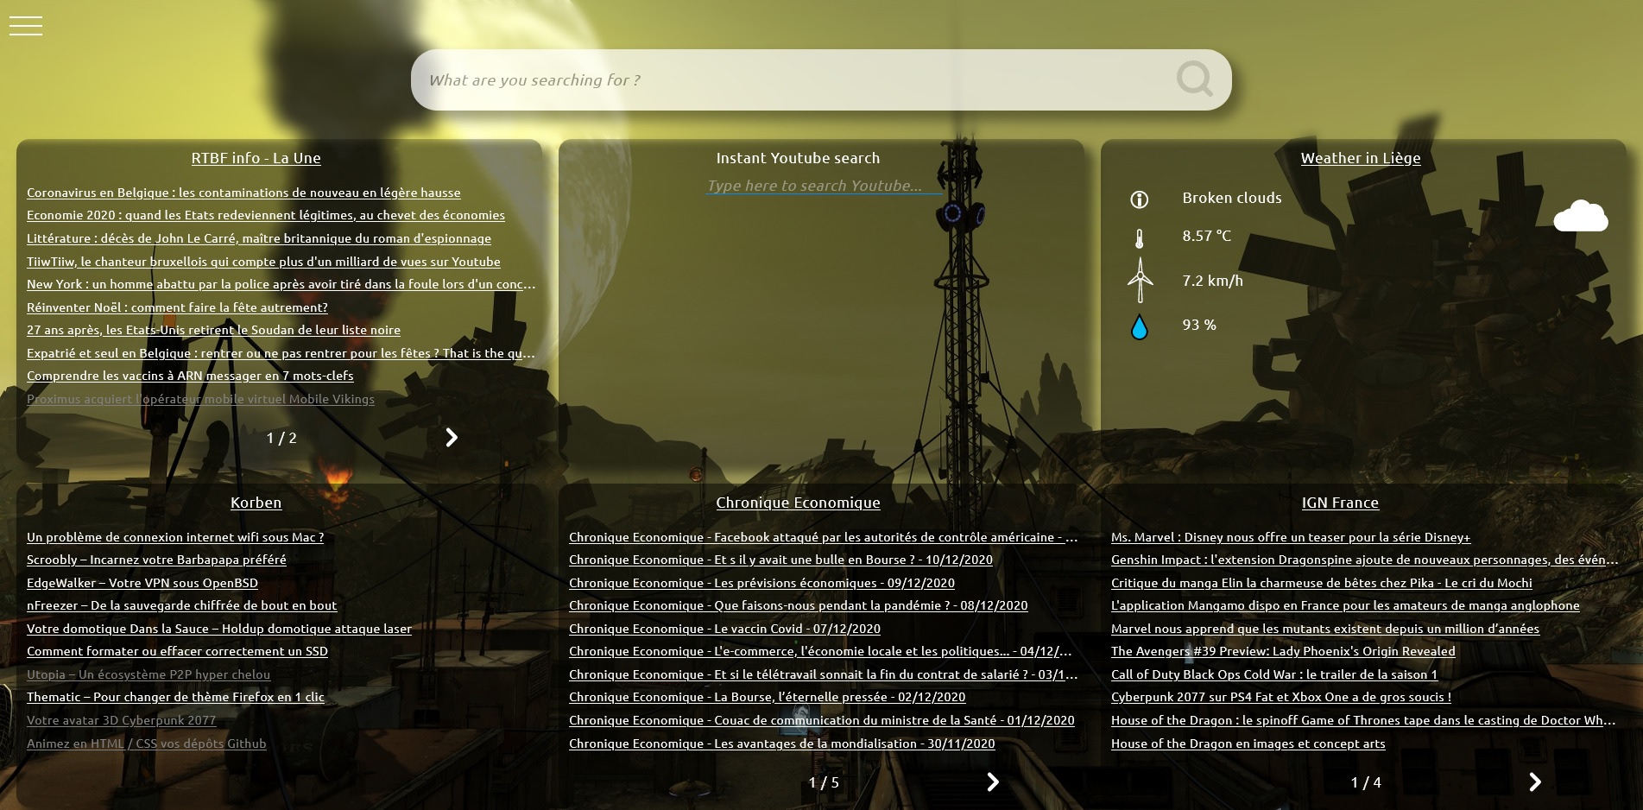Open the L'e-commerce économie locale chronicle
The image size is (1643, 810).
(820, 651)
